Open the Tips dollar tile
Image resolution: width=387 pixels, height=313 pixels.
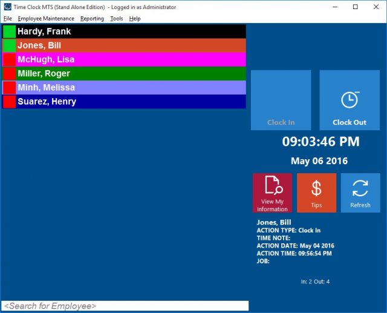tap(316, 193)
